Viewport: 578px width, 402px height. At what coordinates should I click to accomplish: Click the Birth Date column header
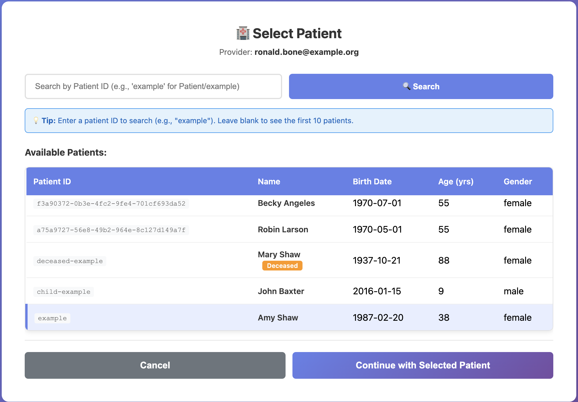coord(372,181)
